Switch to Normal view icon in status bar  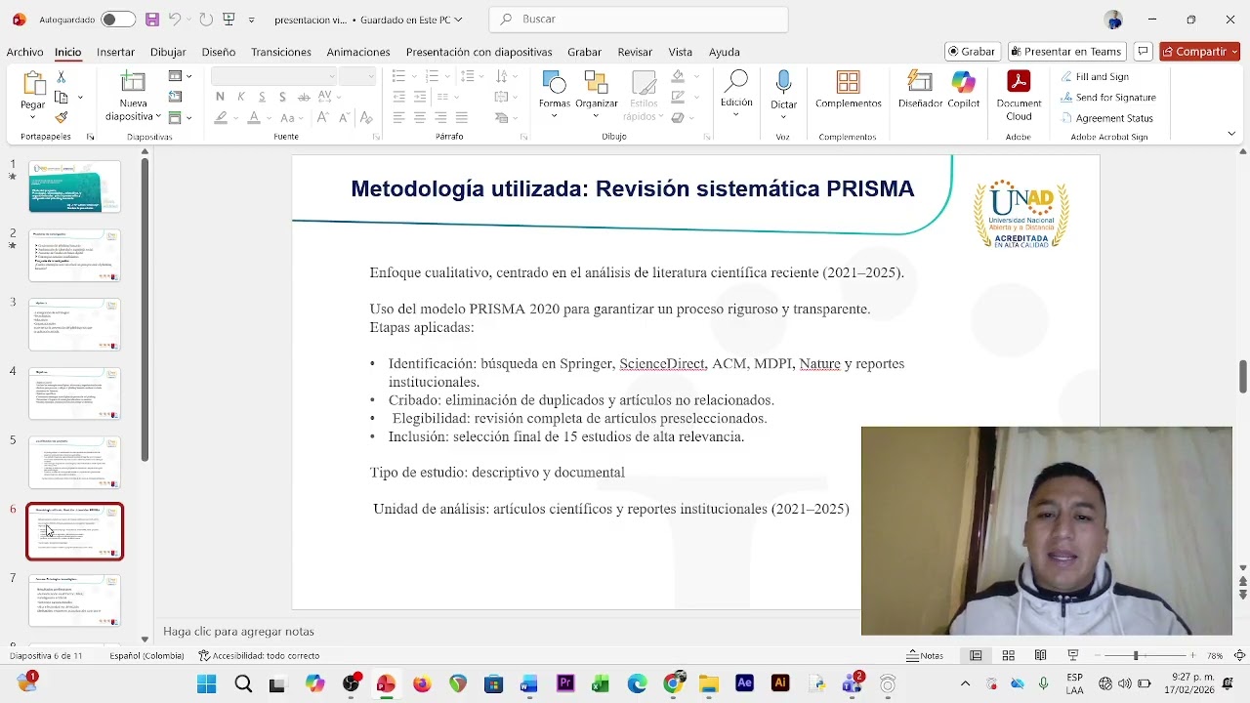click(x=976, y=655)
